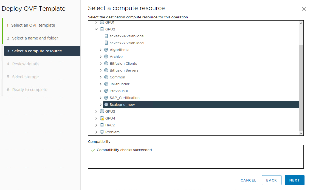The image size is (310, 190).
Task: Expand the GPU3 cluster node
Action: click(96, 111)
